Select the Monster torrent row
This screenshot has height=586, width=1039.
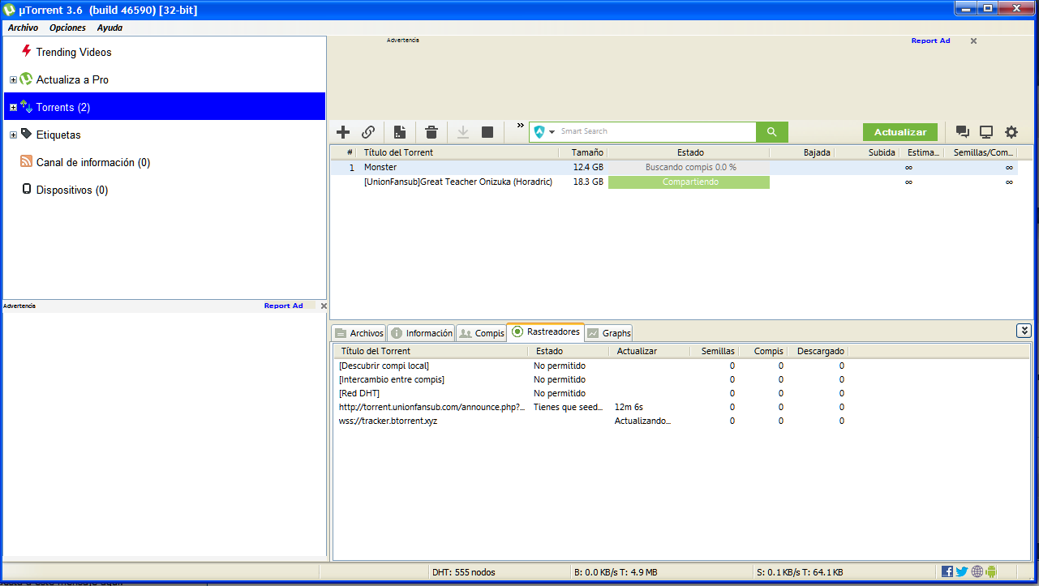[x=674, y=167]
